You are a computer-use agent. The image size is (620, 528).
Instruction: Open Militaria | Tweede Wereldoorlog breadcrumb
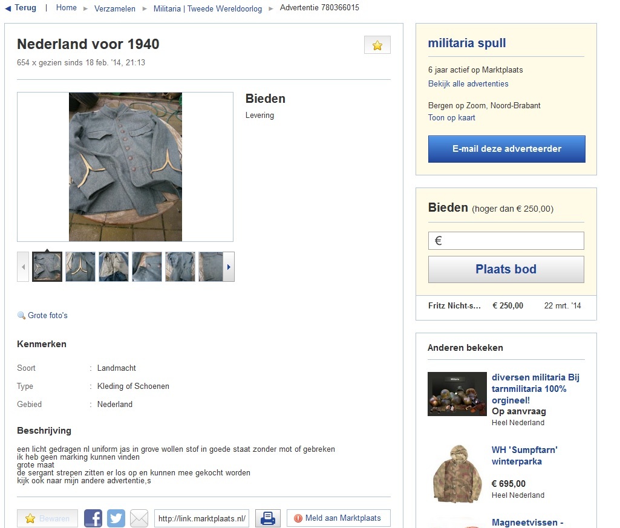[x=207, y=8]
